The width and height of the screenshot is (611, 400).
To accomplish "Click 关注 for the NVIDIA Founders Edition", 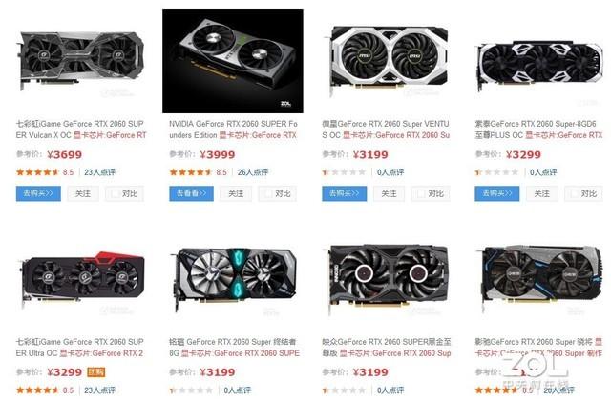I will coord(236,193).
